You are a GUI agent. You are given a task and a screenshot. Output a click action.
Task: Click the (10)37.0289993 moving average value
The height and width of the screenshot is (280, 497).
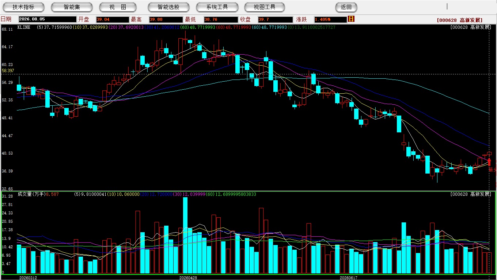pos(90,27)
